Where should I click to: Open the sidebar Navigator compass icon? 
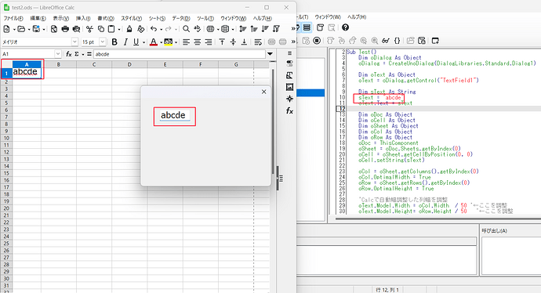coord(290,99)
